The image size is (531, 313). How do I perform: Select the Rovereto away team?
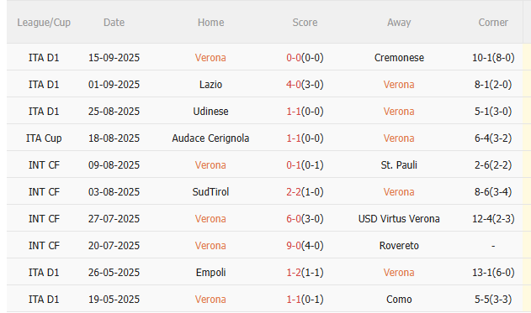coord(399,246)
